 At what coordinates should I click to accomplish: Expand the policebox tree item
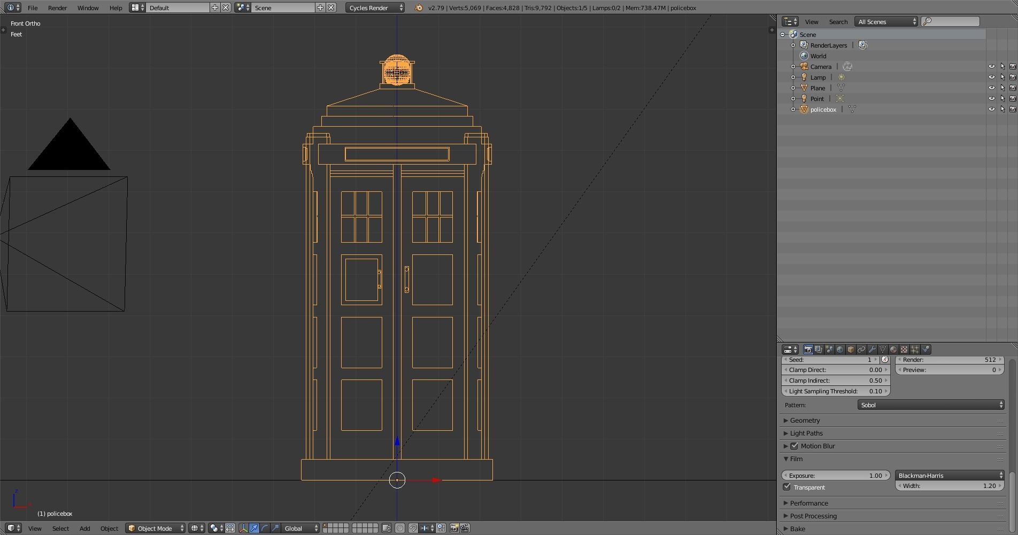click(793, 109)
